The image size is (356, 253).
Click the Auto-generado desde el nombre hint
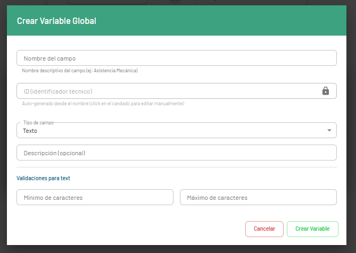103,104
